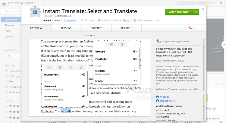Select Games in the sidebar
This screenshot has height=123, width=226.
[x=9, y=36]
